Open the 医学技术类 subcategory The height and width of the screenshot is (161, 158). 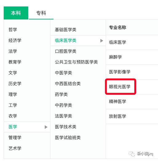[x=65, y=127]
